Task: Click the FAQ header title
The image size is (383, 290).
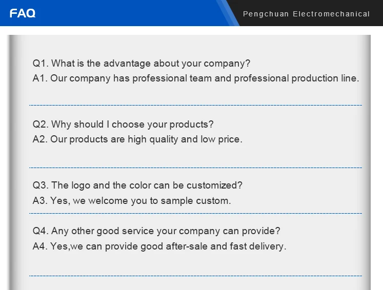Action: (23, 14)
